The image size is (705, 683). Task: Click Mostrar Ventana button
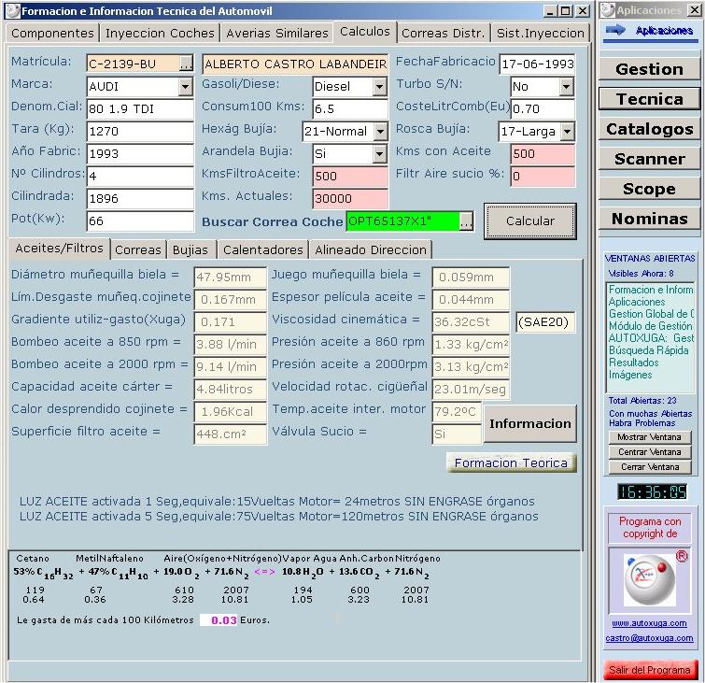pyautogui.click(x=650, y=437)
